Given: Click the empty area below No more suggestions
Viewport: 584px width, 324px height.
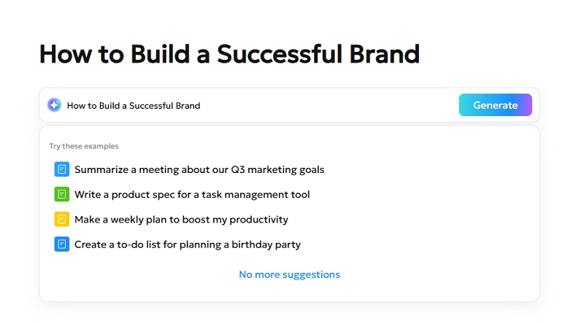Looking at the screenshot, I should click(x=289, y=290).
